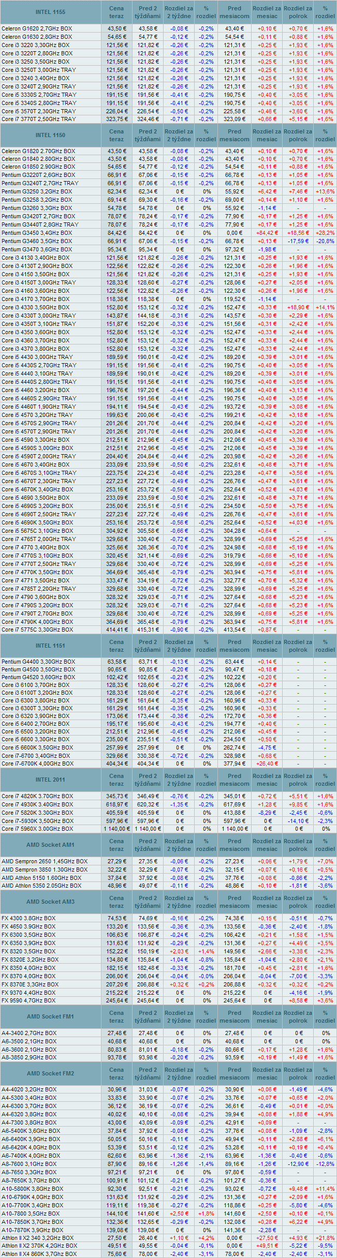Click A8-3850 2,9GHz BOX name
This screenshot has width=337, height=1258.
click(28, 1057)
